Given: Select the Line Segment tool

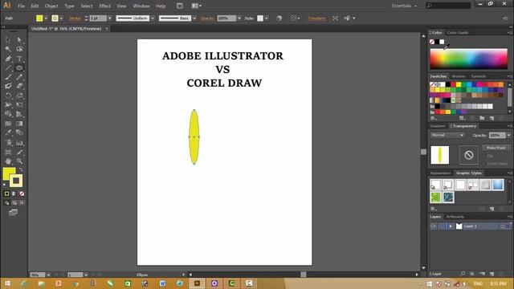Looking at the screenshot, I should [8, 67].
